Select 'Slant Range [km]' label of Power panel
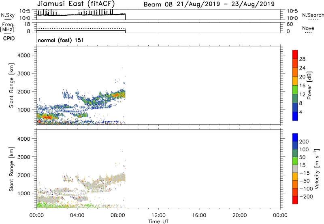 [x=11, y=85]
